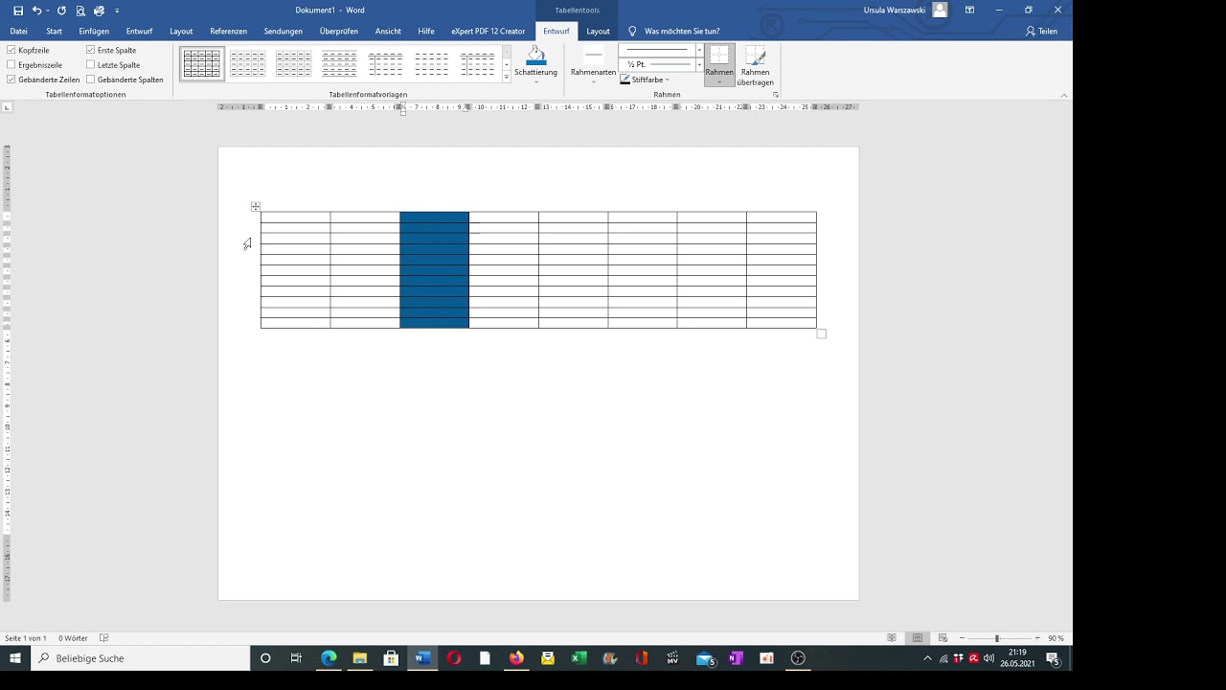Click the tab selector at ruler corner
The image size is (1226, 690).
tap(7, 107)
